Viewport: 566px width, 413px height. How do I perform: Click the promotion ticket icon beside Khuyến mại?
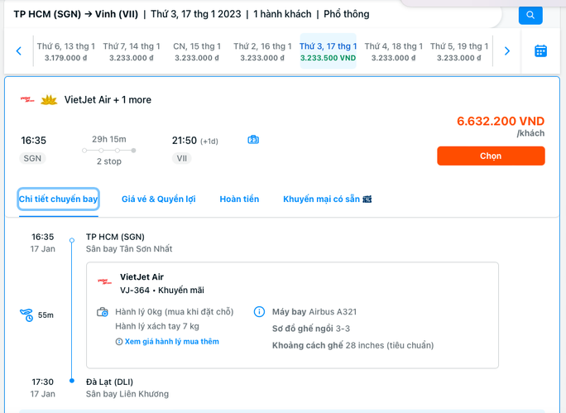coord(367,199)
